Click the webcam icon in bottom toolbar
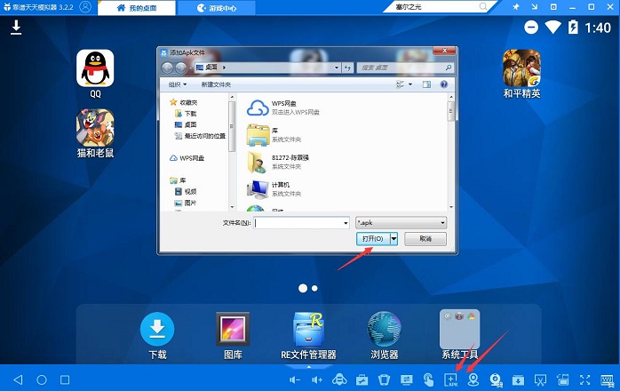 pyautogui.click(x=496, y=380)
